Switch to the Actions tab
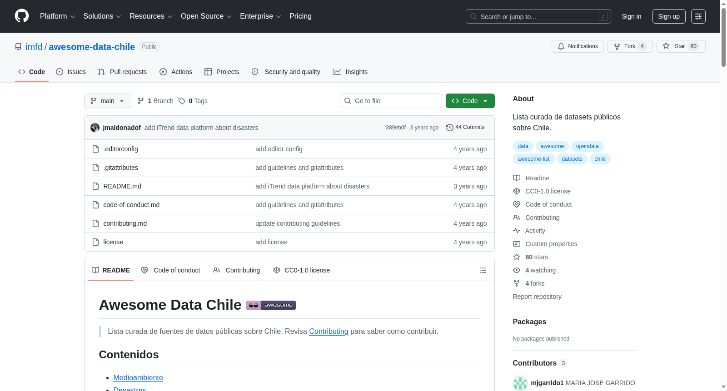727x391 pixels. [x=176, y=72]
